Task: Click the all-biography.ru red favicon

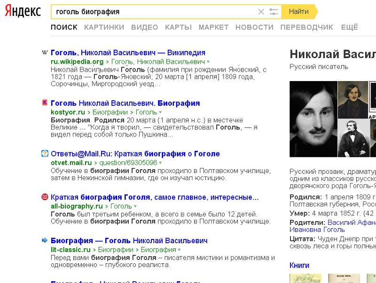Action: click(x=45, y=197)
